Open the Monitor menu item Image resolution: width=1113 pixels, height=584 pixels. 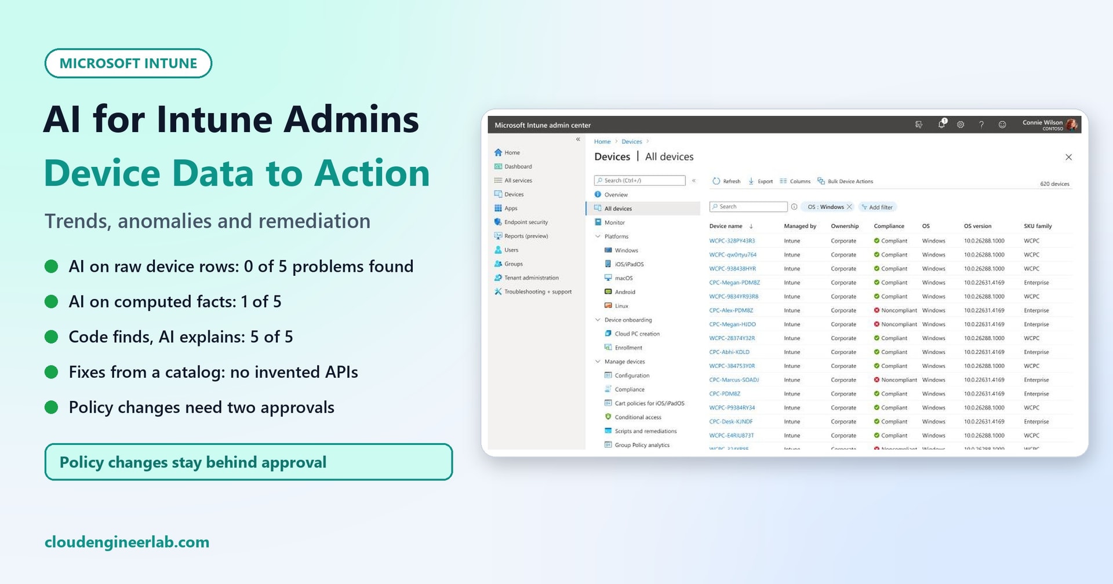[x=610, y=222]
